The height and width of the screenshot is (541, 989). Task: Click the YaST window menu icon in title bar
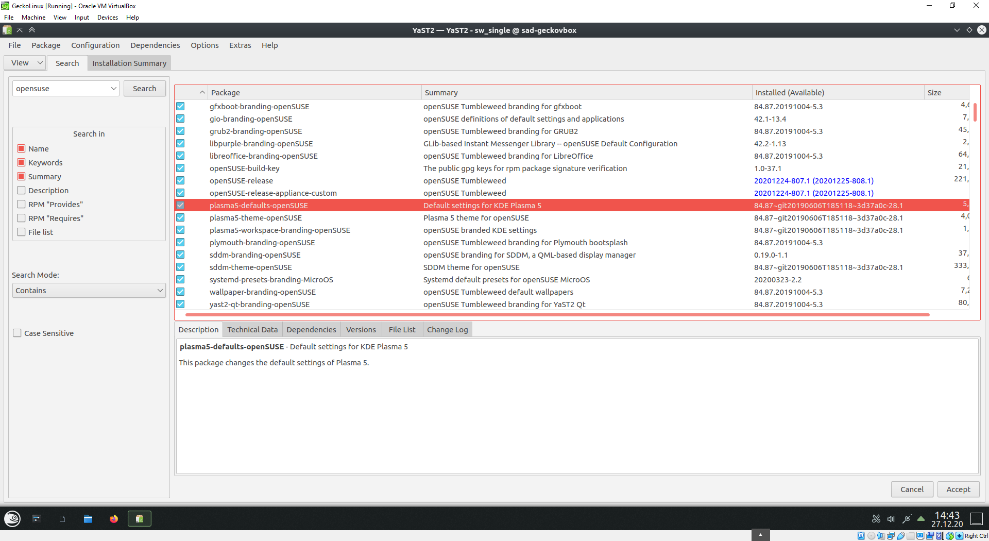pos(7,30)
